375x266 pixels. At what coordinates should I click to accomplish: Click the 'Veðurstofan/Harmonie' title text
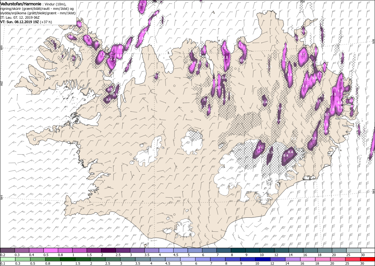click(x=21, y=4)
